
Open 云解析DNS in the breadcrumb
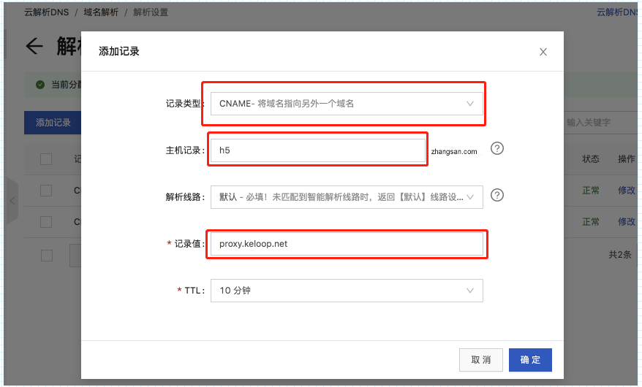47,12
